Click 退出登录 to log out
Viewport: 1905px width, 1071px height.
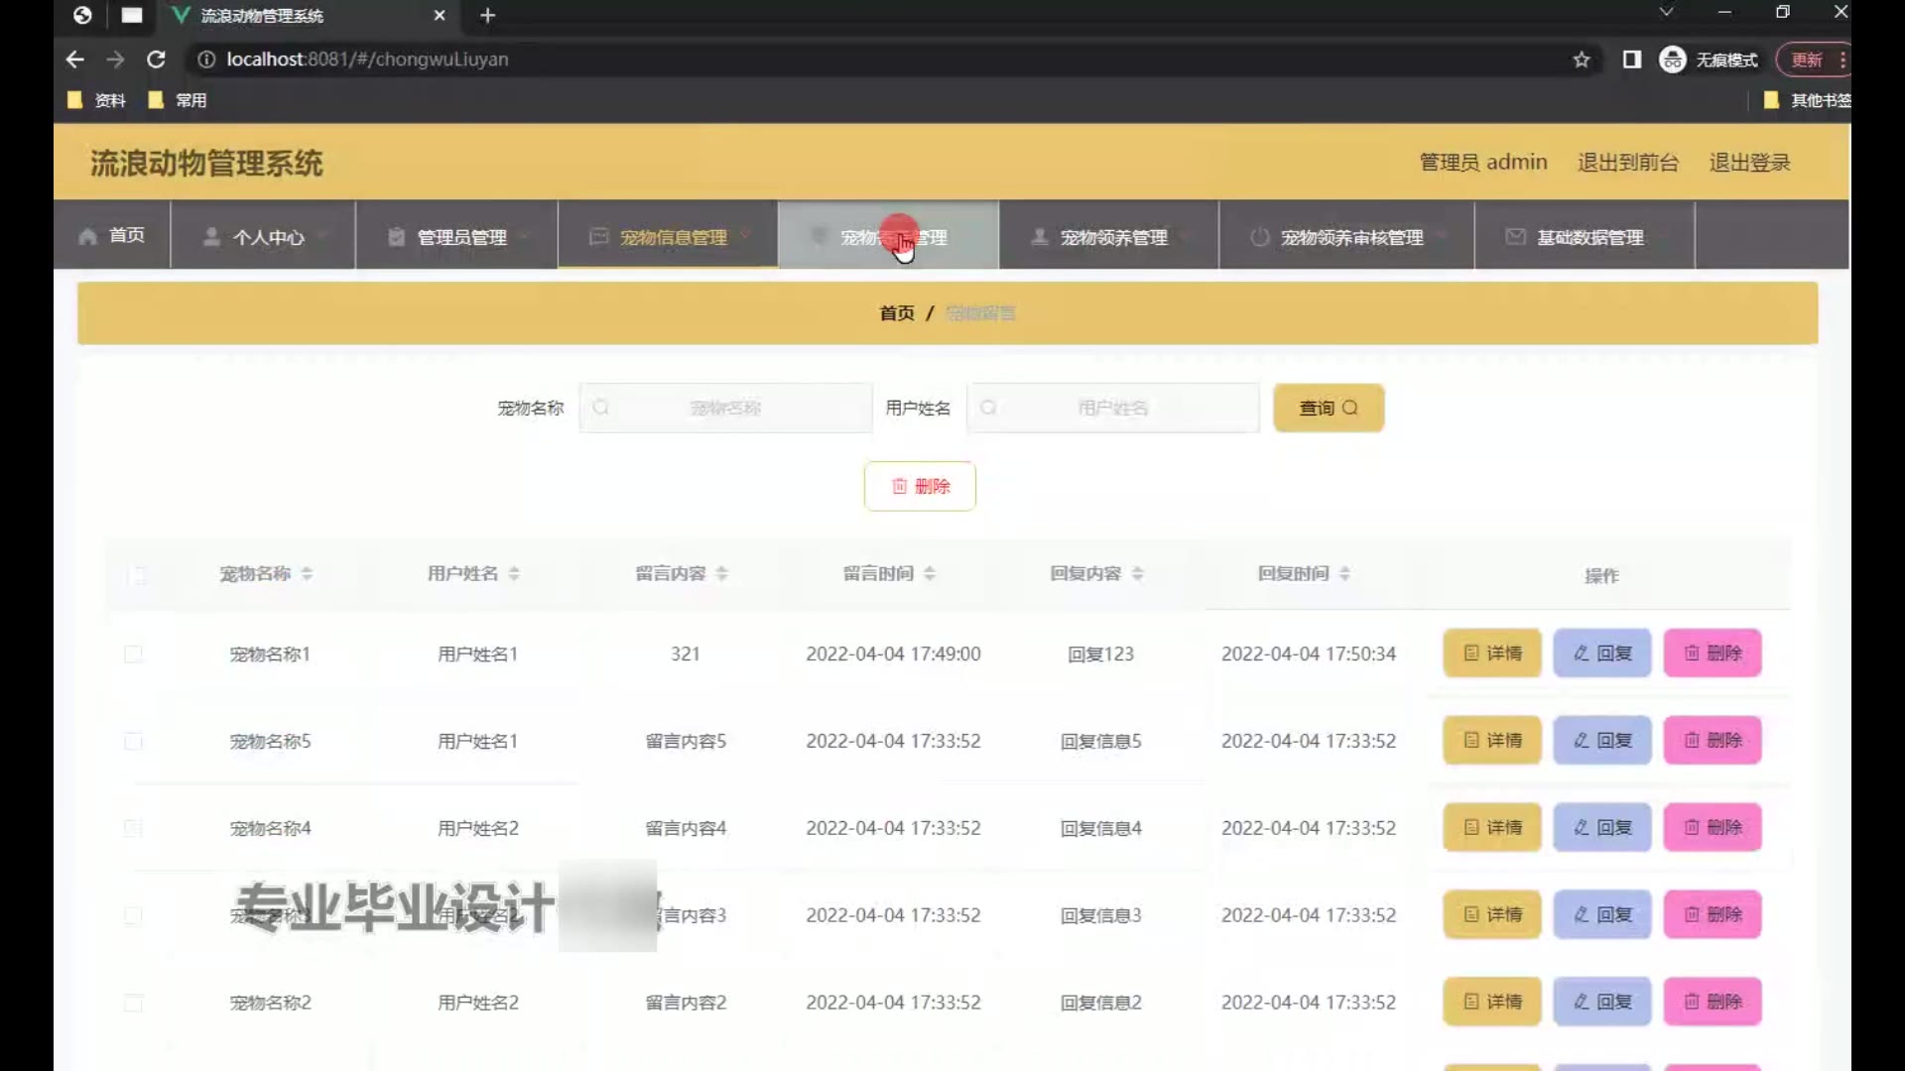(1749, 163)
